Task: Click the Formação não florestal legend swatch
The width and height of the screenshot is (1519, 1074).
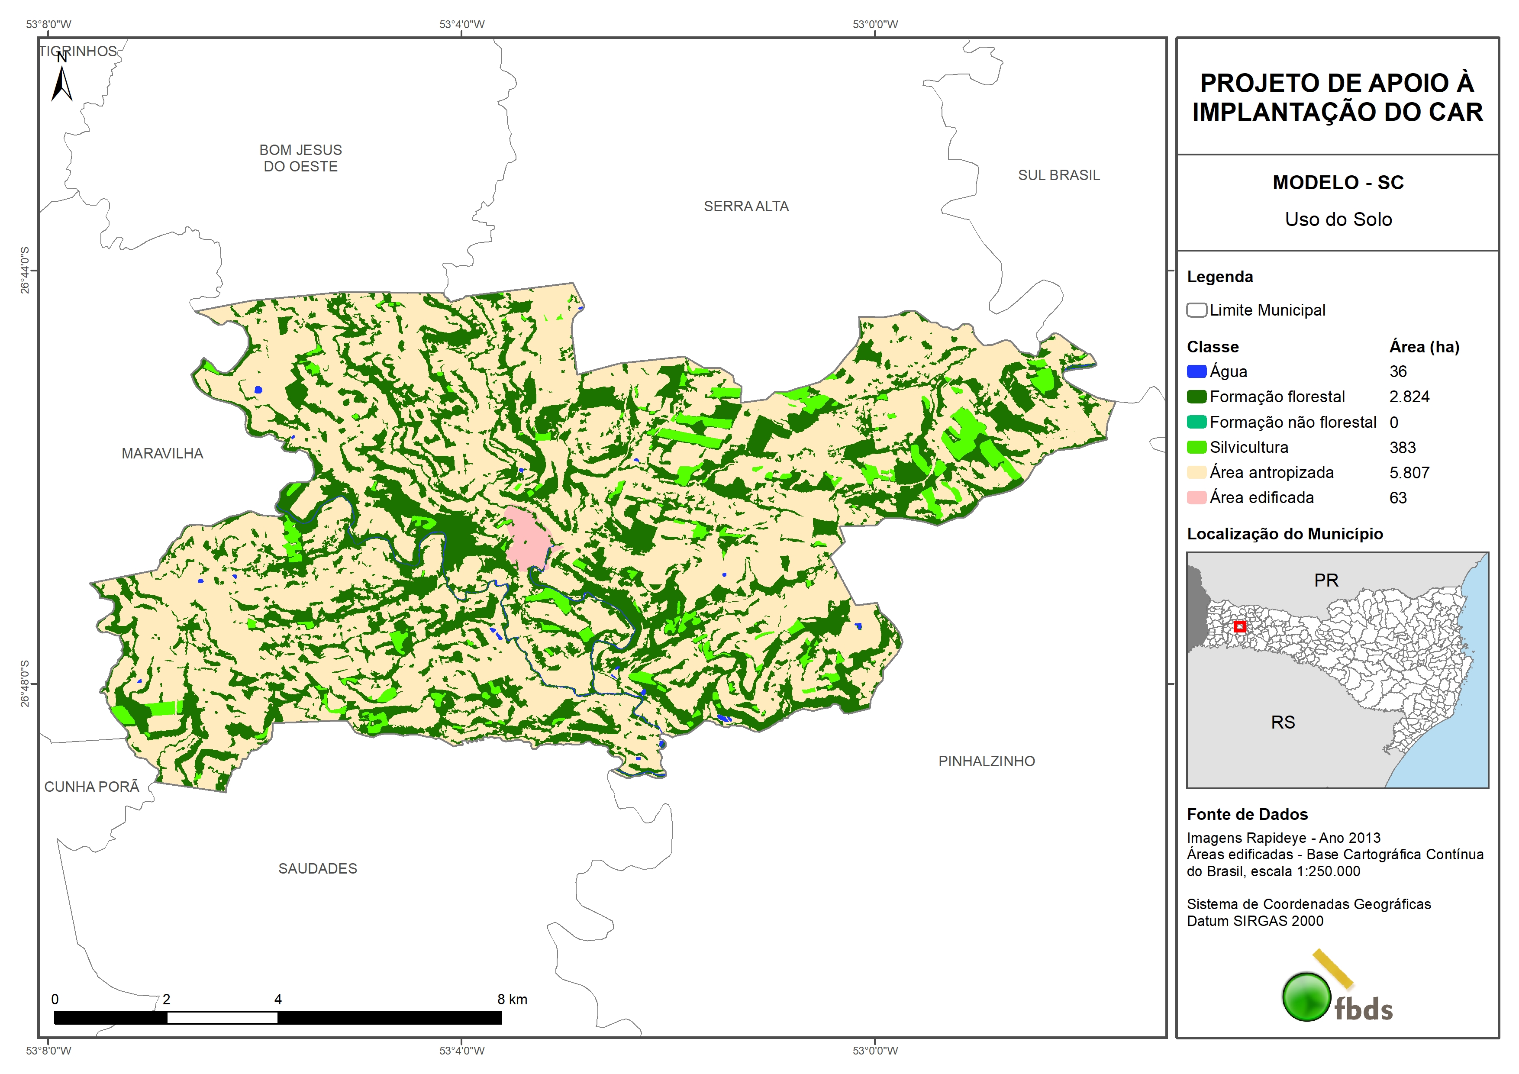Action: coord(1196,422)
